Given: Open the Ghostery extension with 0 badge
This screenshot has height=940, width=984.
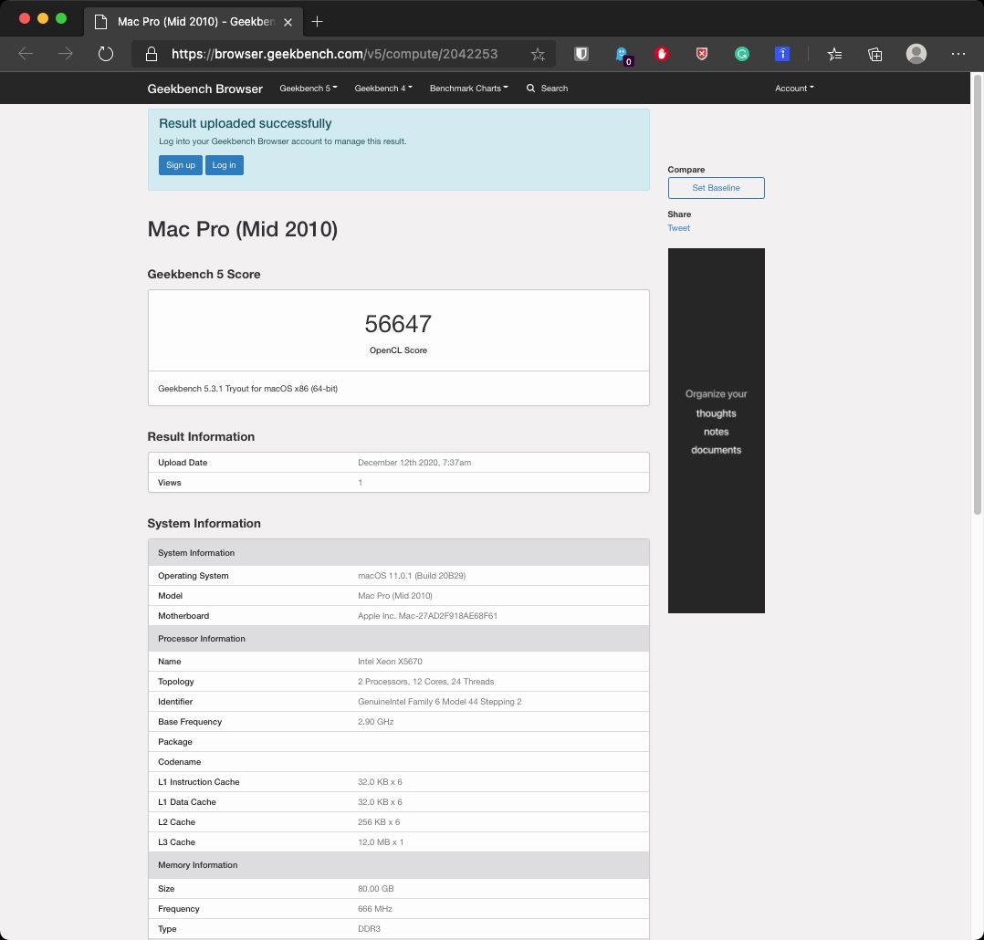Looking at the screenshot, I should tap(622, 55).
